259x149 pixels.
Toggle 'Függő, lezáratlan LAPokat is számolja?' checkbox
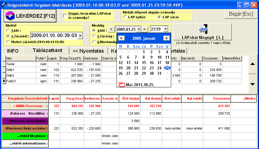65,16
